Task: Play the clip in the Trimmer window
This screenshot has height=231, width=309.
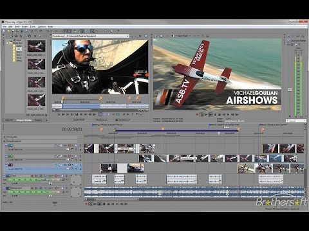Action: pyautogui.click(x=68, y=114)
